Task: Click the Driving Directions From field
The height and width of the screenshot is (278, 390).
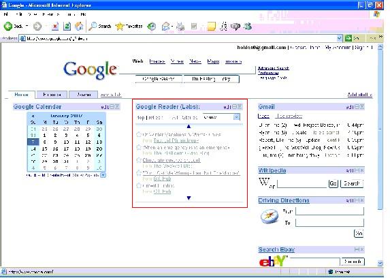Action: 329,211
